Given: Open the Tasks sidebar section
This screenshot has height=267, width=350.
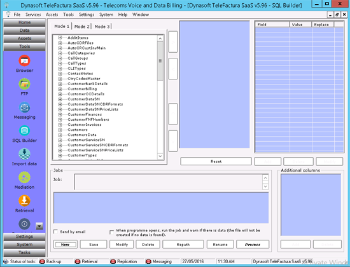Looking at the screenshot, I should click(x=24, y=252).
